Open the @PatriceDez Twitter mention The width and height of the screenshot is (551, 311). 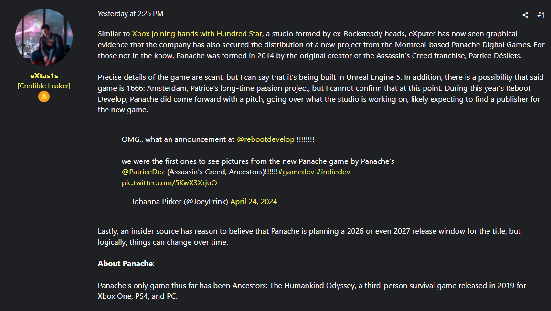pos(143,172)
